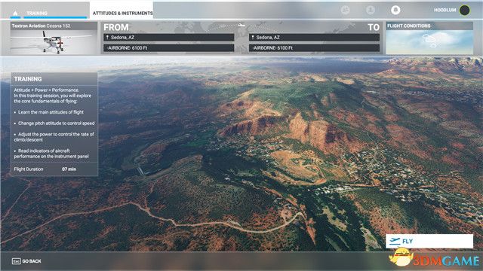Click the 'Flight Duration' label
This screenshot has height=271, width=483.
[29, 169]
